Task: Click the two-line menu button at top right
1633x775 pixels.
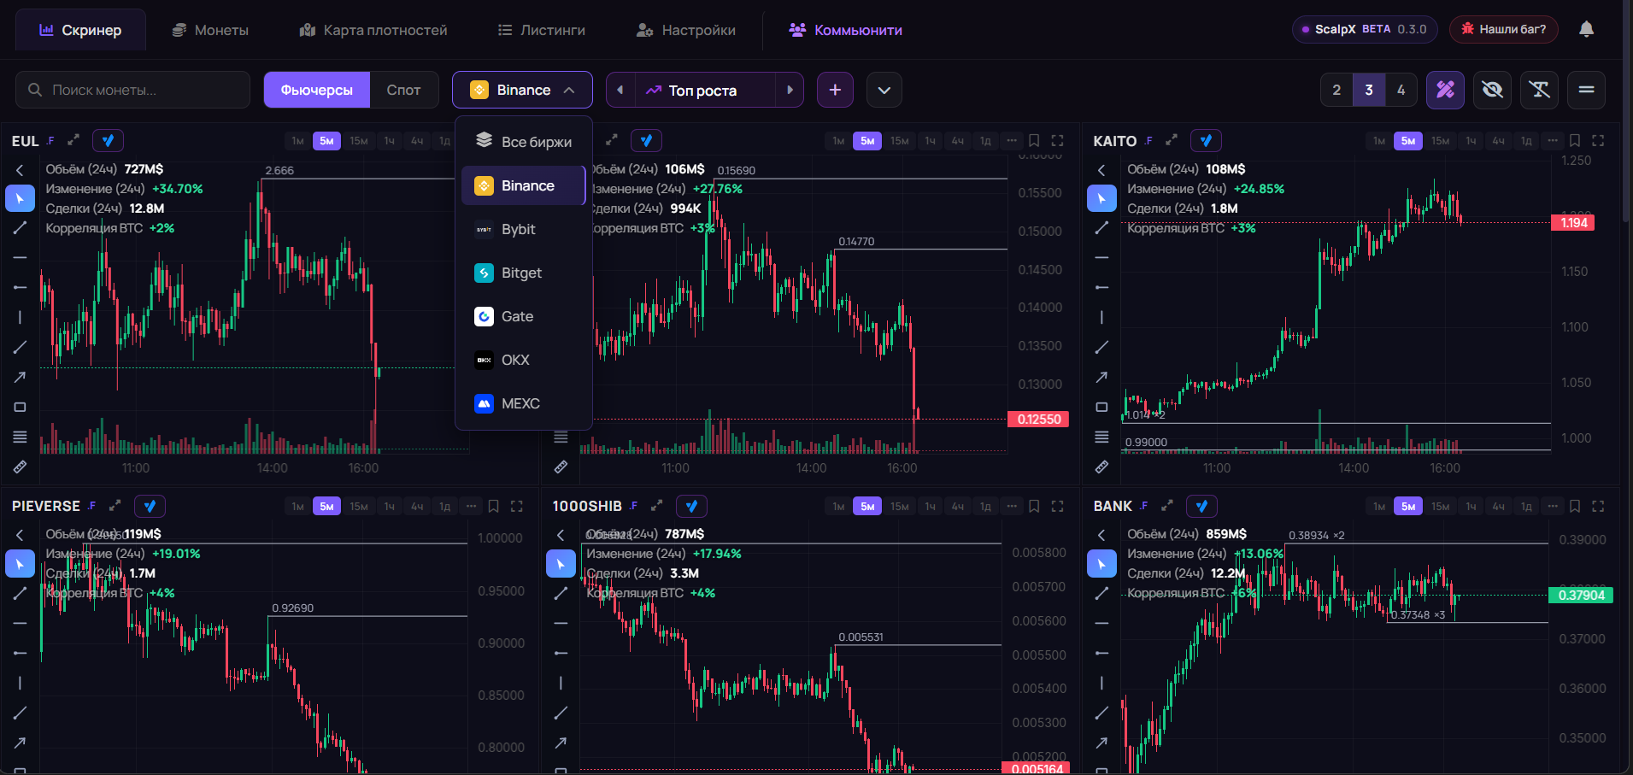Action: pyautogui.click(x=1586, y=90)
